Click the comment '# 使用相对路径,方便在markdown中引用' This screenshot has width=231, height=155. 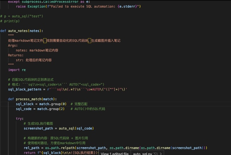(55, 143)
